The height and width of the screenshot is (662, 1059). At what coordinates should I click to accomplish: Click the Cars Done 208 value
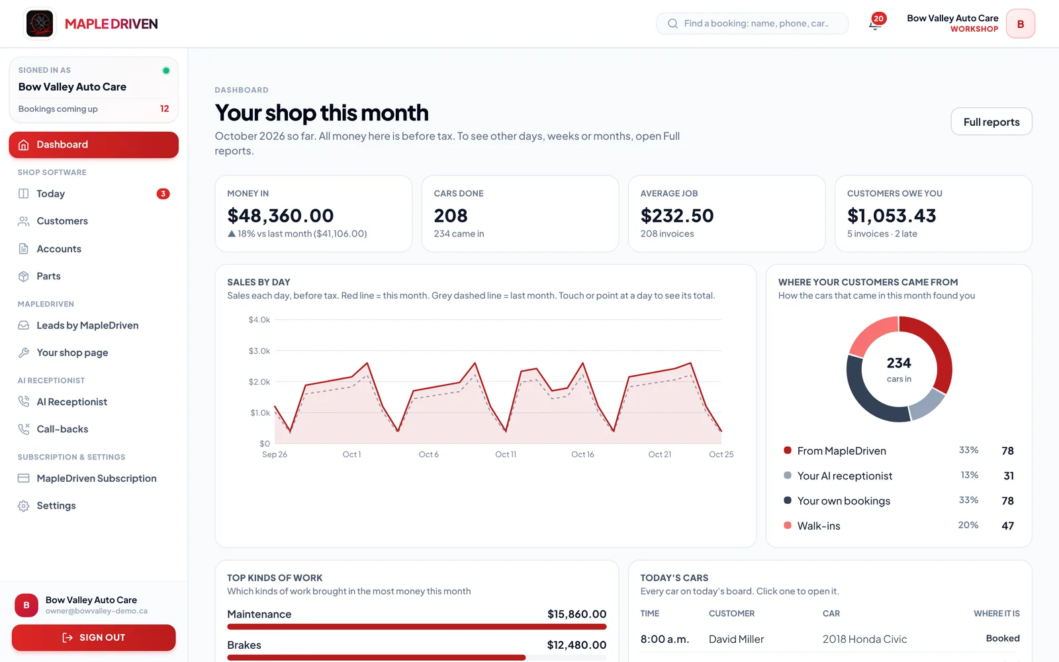[451, 216]
